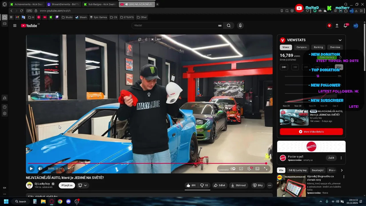
Task: Select the Ranking tab in ViewStats
Action: coord(318,47)
